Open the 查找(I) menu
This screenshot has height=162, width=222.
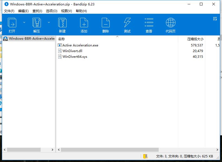(x=37, y=11)
